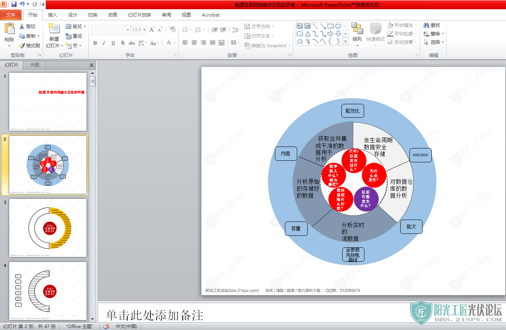
Task: Open the Shape Fill (形状填充) dropdown
Action: point(403,25)
